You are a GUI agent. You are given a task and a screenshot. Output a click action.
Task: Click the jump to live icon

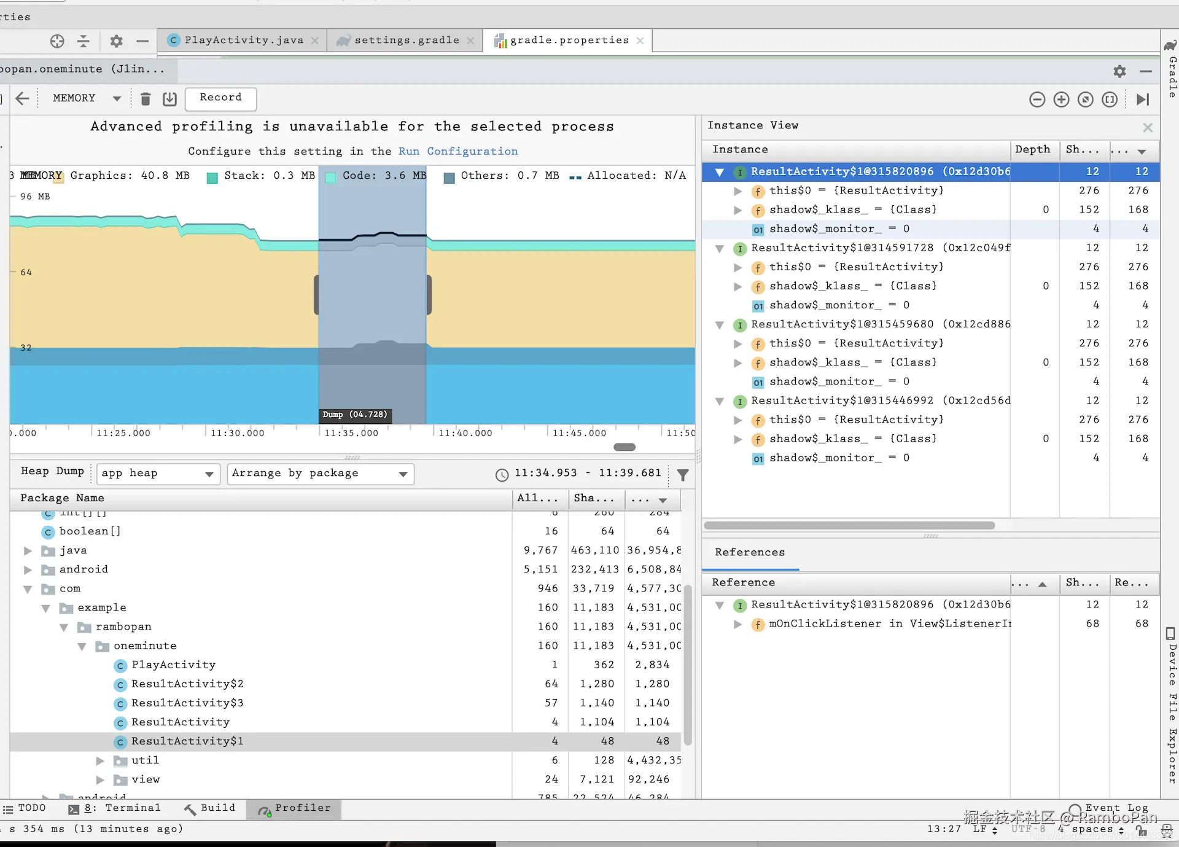pos(1142,100)
